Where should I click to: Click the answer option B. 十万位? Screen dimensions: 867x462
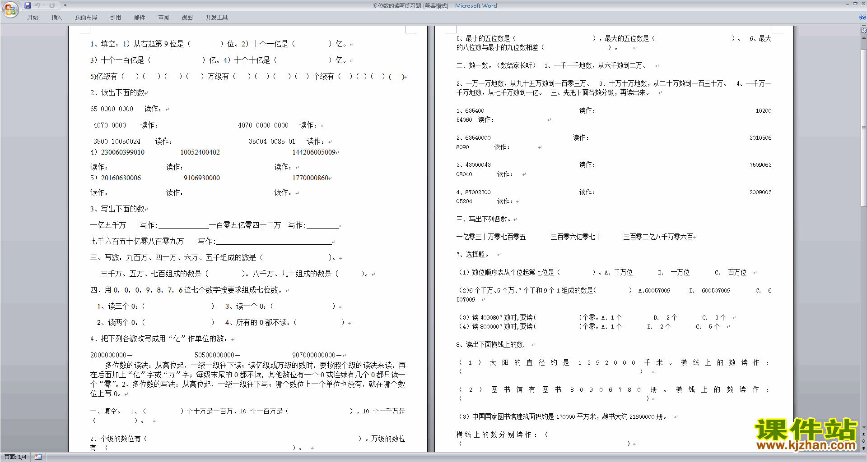pos(674,273)
